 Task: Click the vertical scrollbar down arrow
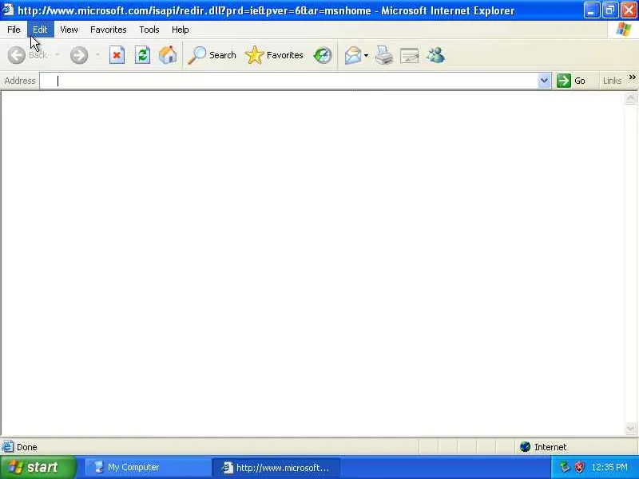click(630, 428)
